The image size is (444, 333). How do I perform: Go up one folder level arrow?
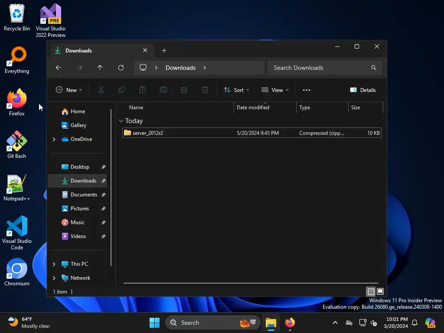[x=100, y=68]
